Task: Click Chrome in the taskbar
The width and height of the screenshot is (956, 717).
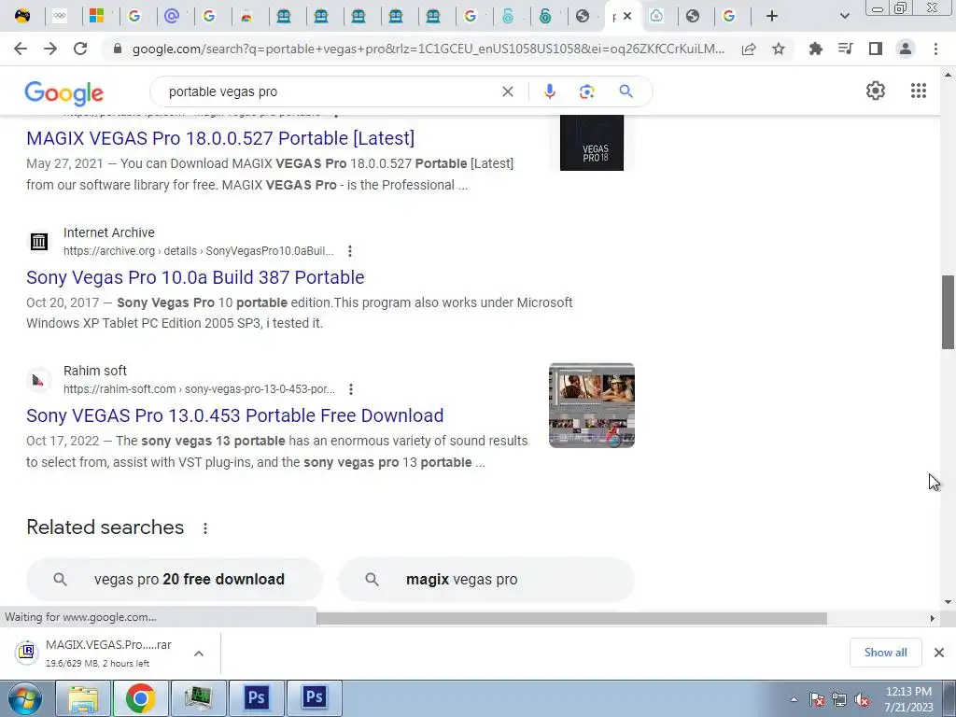Action: pyautogui.click(x=140, y=699)
